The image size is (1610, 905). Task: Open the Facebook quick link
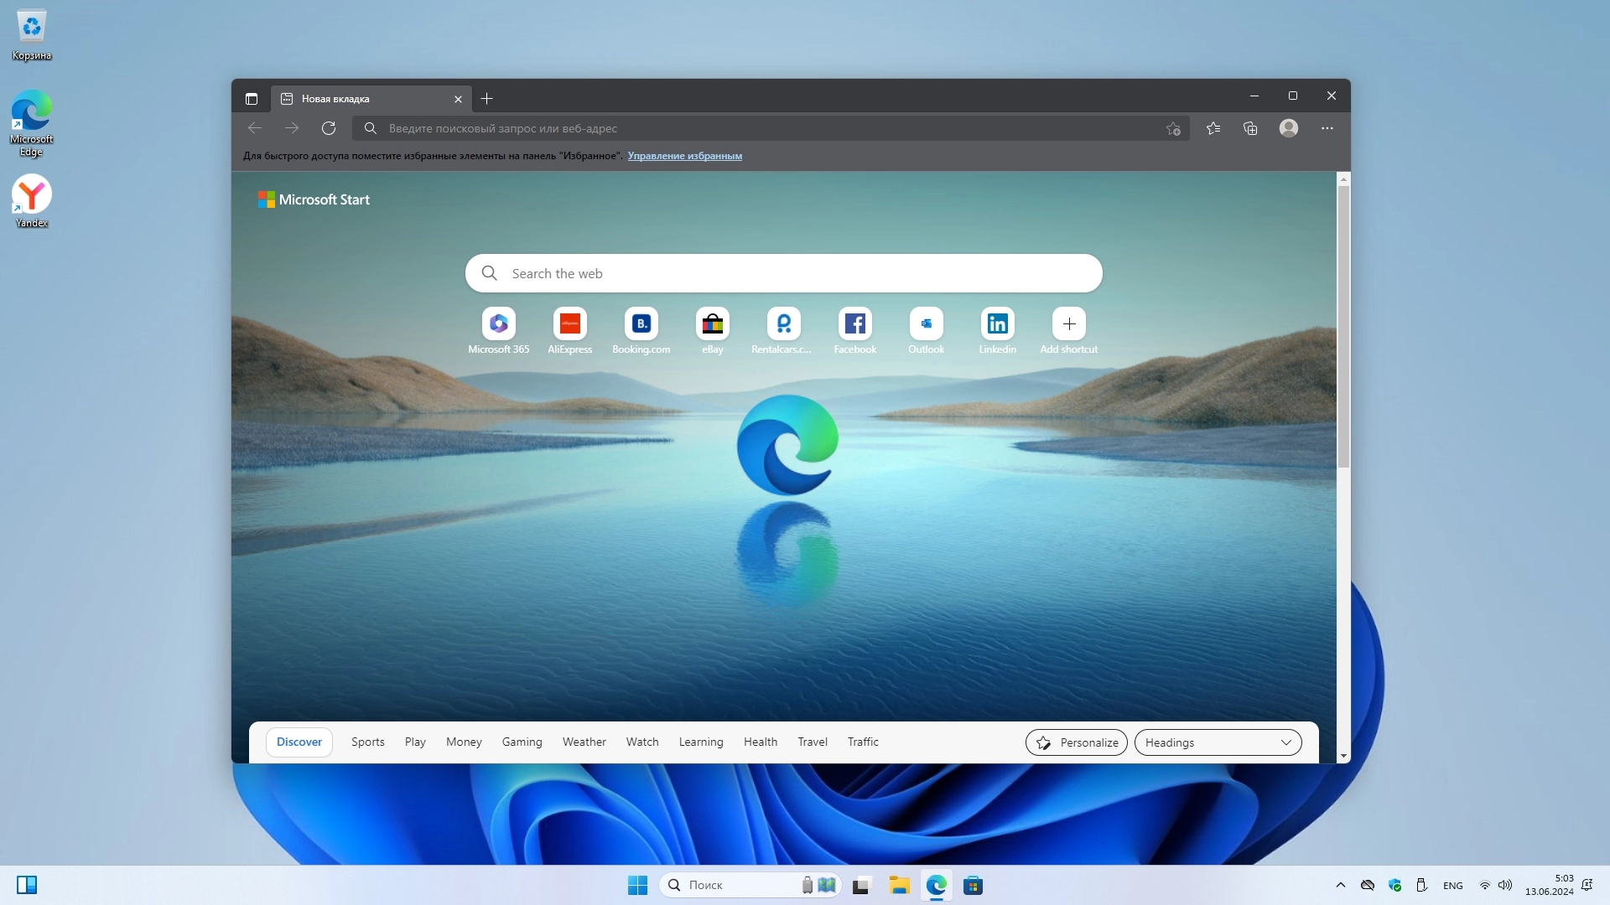[854, 324]
